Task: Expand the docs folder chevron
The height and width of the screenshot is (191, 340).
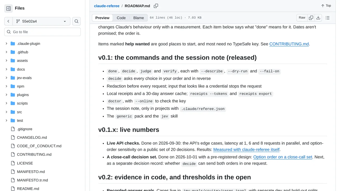Action: [x=6, y=69]
